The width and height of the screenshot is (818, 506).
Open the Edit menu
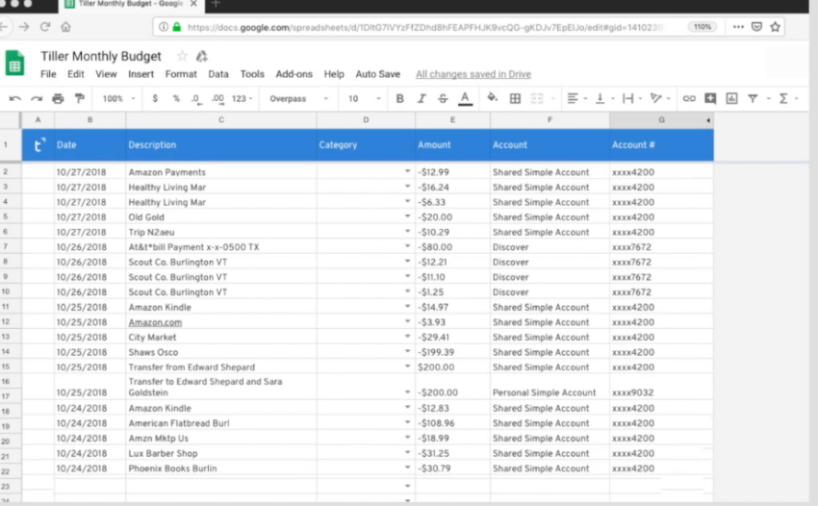click(x=76, y=74)
